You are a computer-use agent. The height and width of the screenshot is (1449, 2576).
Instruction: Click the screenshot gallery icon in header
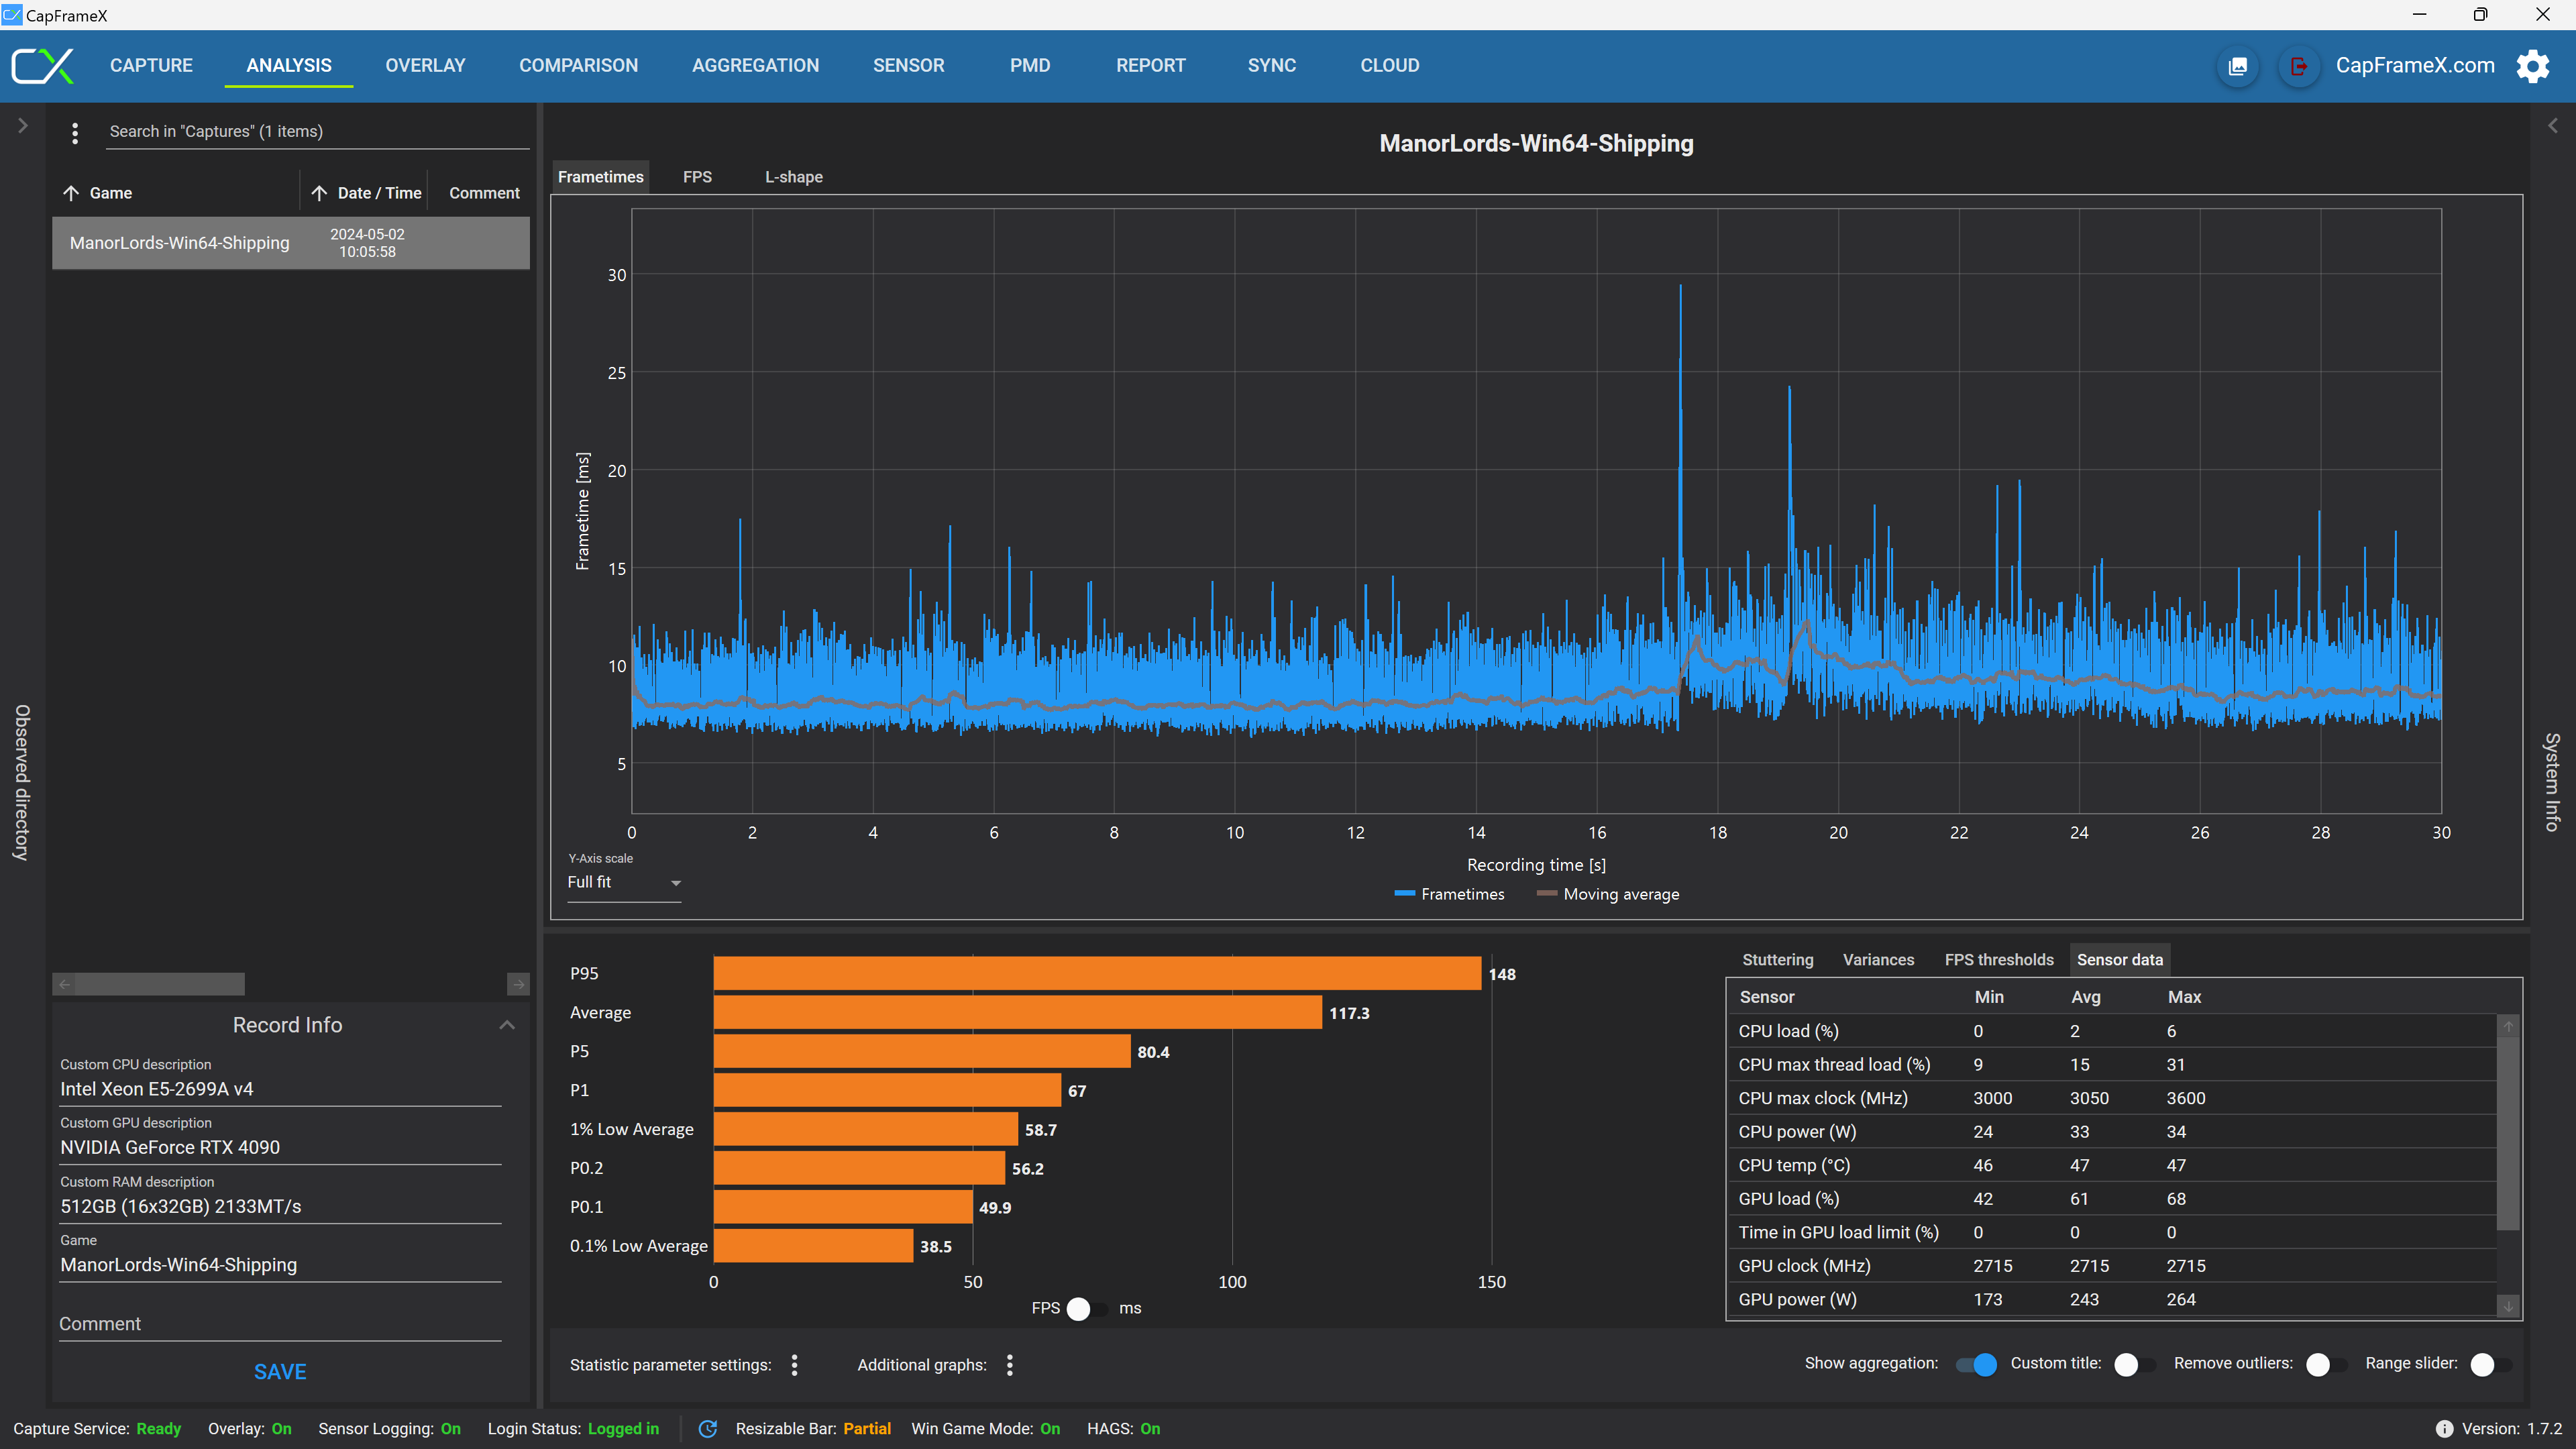[x=2238, y=66]
